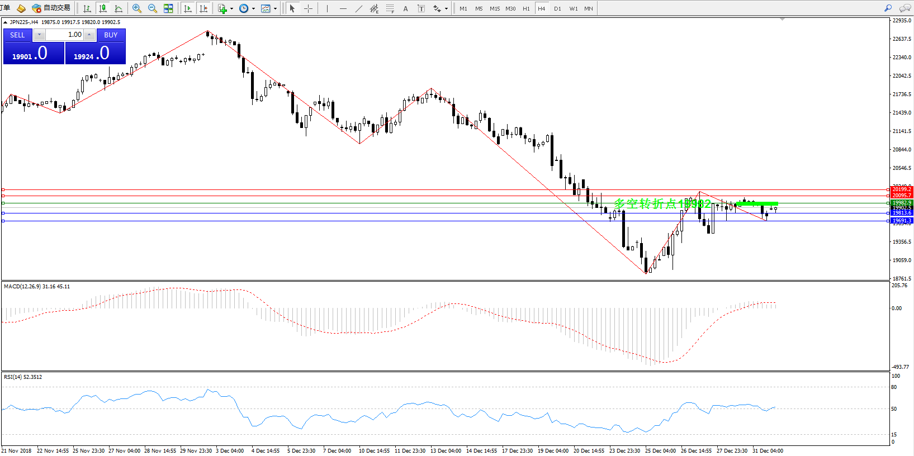Switch to the M15 timeframe
The height and width of the screenshot is (456, 914).
pos(495,8)
